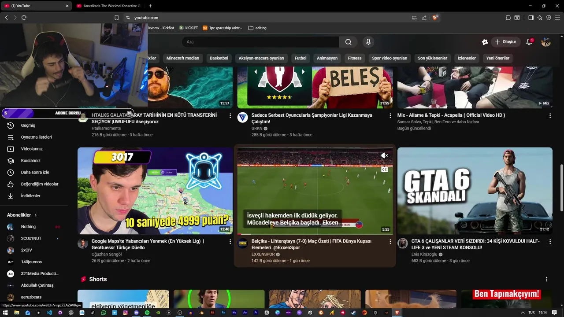Click the Brave Shields lion icon
Screen dimensions: 564x317
435,18
